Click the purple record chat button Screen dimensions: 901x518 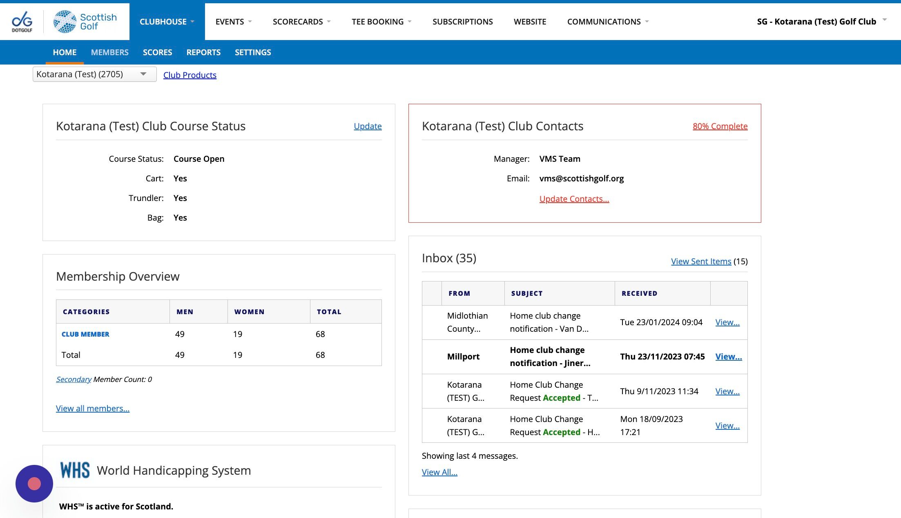click(34, 483)
